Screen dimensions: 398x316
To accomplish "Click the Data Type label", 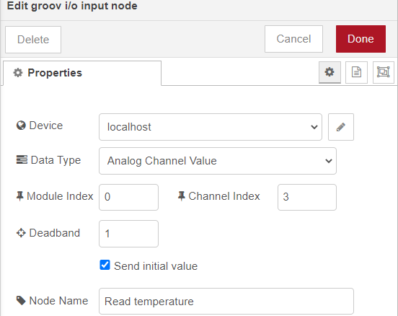I will click(56, 160).
